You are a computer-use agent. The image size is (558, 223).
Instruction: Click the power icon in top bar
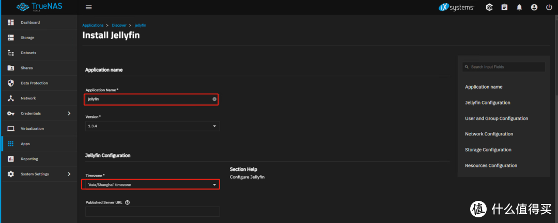(x=549, y=7)
